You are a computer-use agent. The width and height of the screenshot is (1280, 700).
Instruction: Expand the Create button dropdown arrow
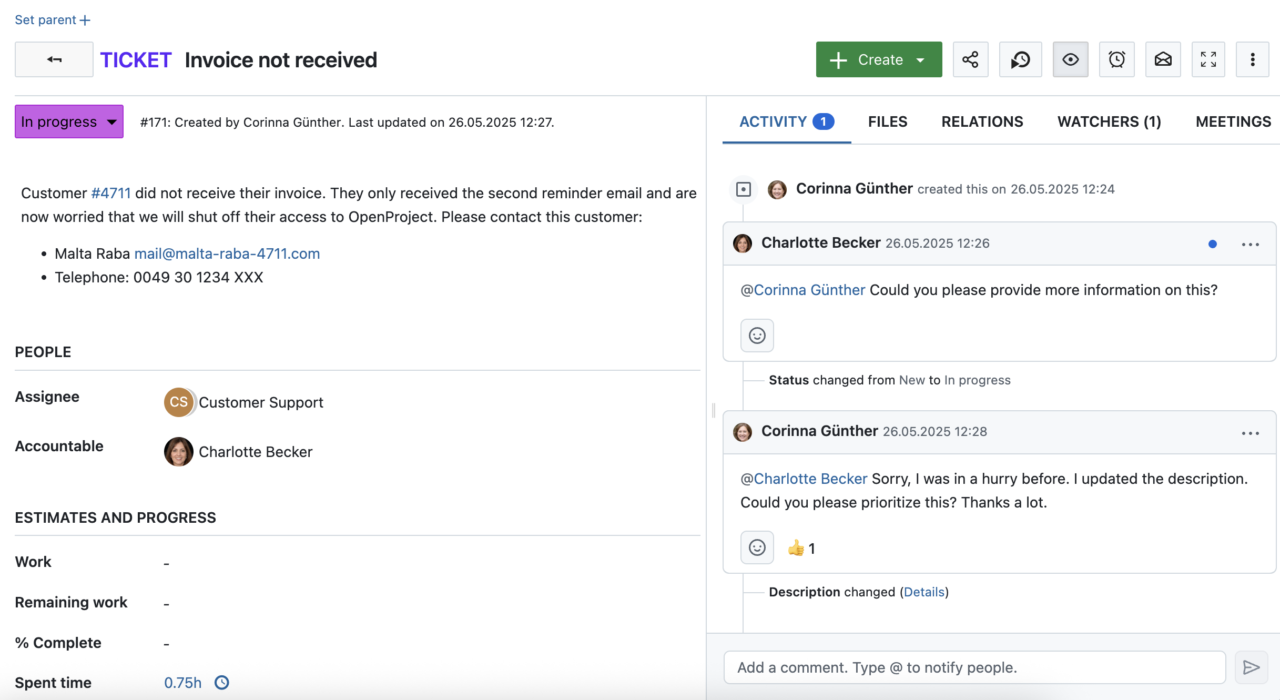tap(919, 59)
